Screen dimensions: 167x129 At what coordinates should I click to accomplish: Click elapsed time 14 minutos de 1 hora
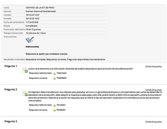pyautogui.click(x=36, y=33)
